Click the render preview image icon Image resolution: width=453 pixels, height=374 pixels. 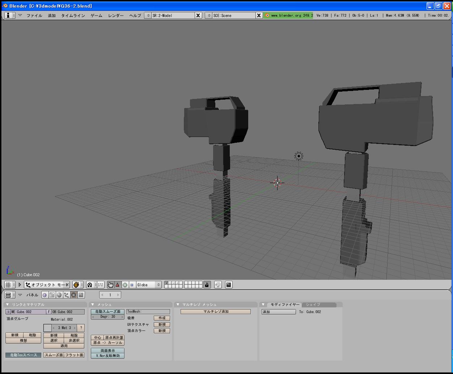[x=229, y=285]
